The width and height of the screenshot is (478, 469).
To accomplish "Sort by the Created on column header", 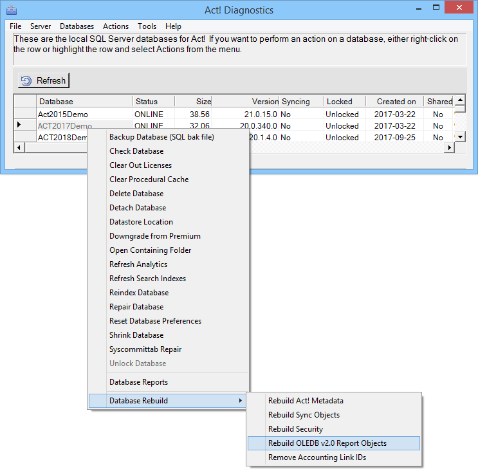I will (395, 102).
